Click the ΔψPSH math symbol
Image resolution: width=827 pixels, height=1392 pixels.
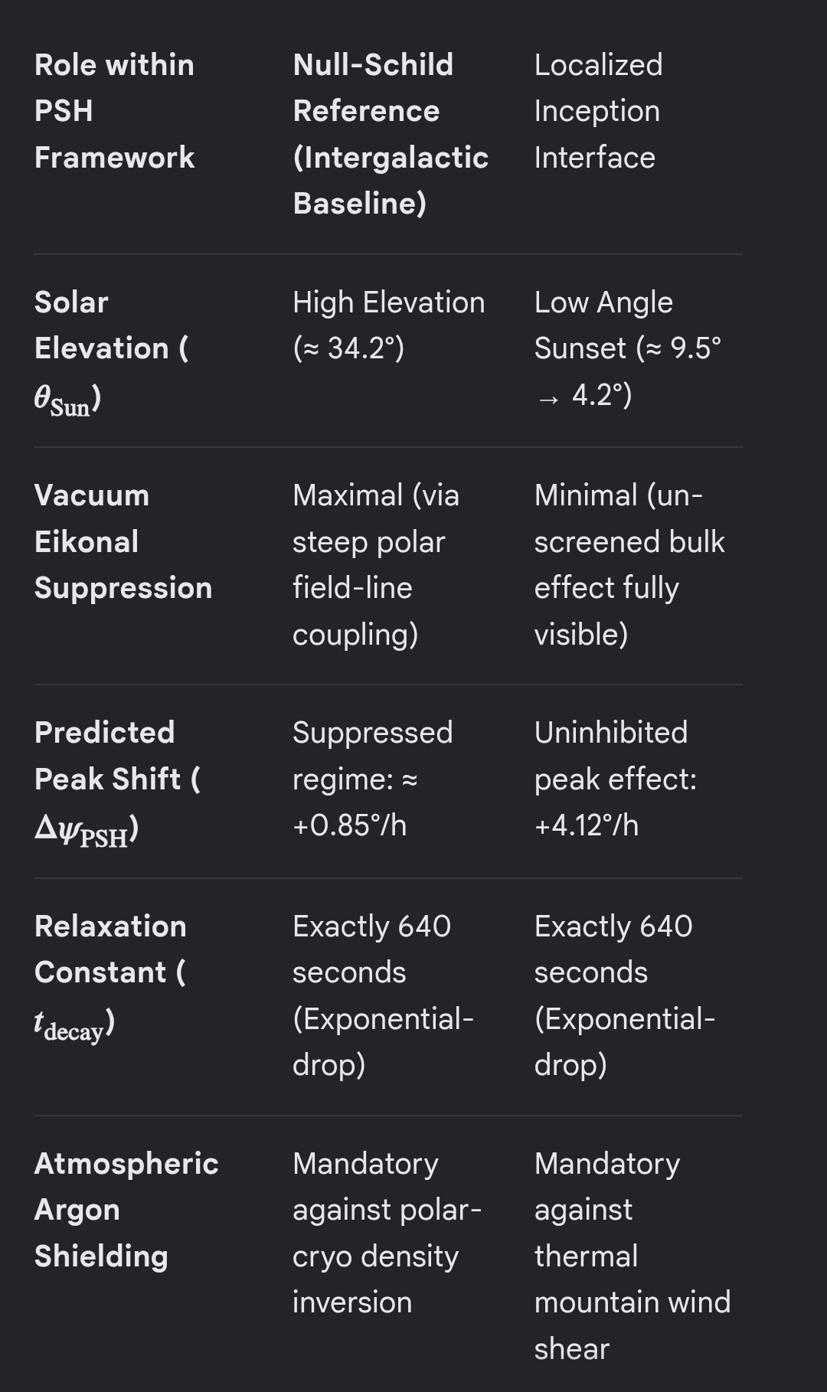coord(81,831)
